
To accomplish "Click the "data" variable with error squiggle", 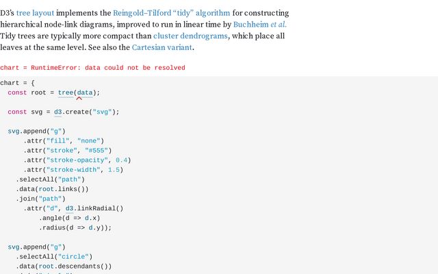I will coord(84,92).
